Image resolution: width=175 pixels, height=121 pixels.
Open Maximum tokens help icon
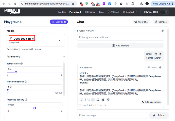click(26, 82)
